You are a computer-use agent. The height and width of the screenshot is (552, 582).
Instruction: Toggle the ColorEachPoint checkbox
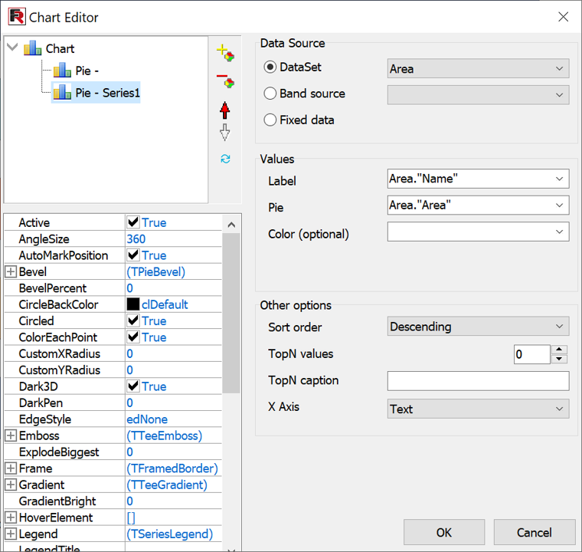pyautogui.click(x=133, y=337)
